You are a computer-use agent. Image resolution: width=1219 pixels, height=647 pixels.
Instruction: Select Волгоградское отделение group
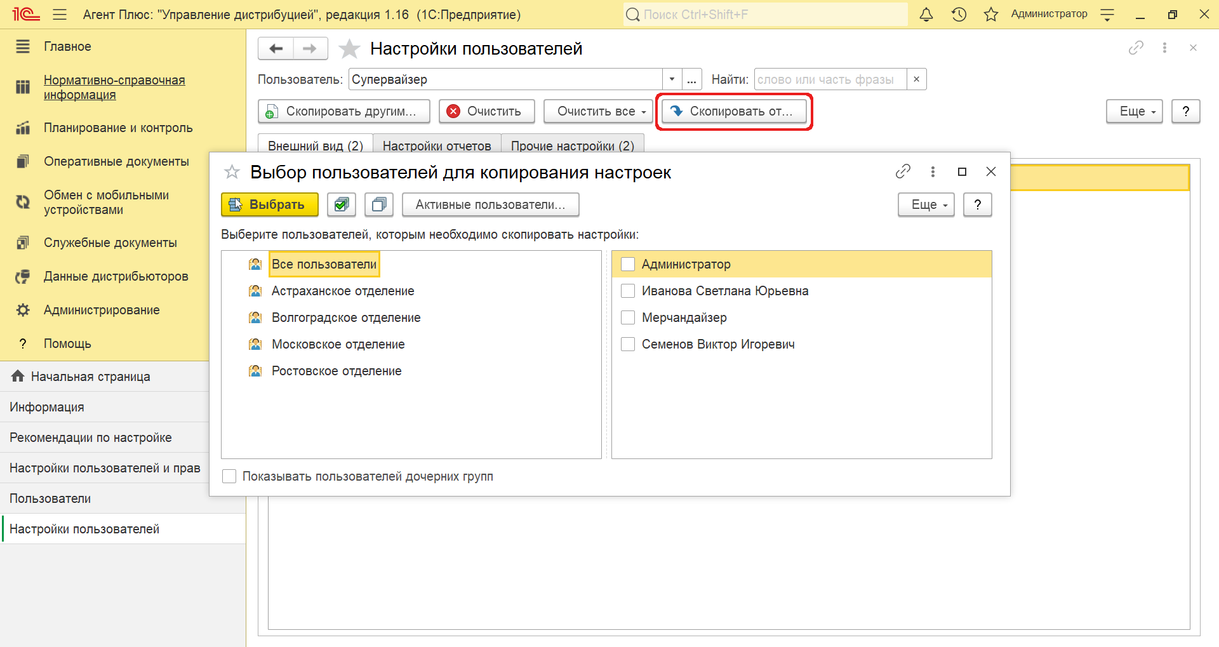346,317
